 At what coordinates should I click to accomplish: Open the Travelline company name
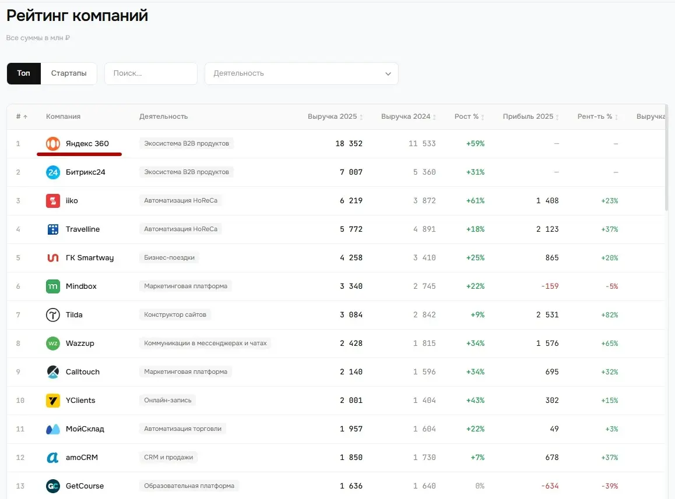tap(83, 229)
